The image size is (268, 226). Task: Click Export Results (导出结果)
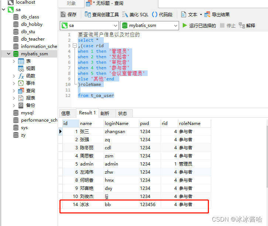pos(217,14)
